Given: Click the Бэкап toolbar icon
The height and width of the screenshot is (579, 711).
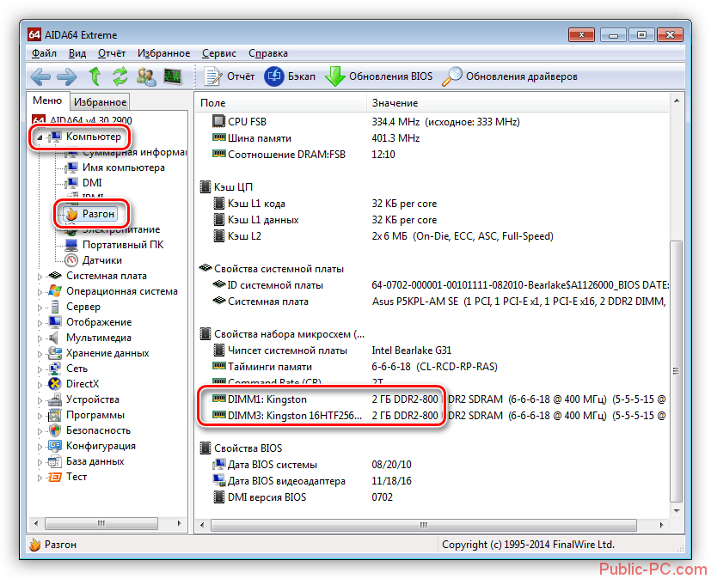Looking at the screenshot, I should pos(275,76).
